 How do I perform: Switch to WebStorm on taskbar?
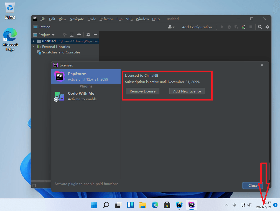point(179,205)
